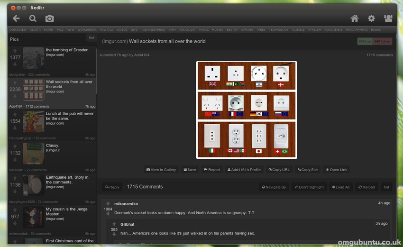
Task: Switch to the WORLDNEWS subreddit tab
Action: (x=87, y=30)
